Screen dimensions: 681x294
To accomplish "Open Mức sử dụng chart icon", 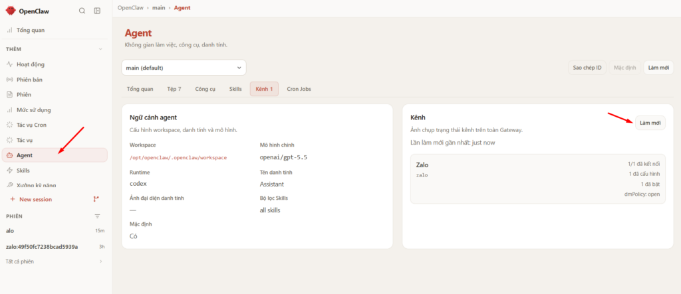I will point(10,110).
